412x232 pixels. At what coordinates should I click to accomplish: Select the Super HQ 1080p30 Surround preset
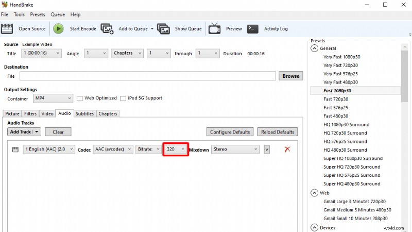click(353, 158)
